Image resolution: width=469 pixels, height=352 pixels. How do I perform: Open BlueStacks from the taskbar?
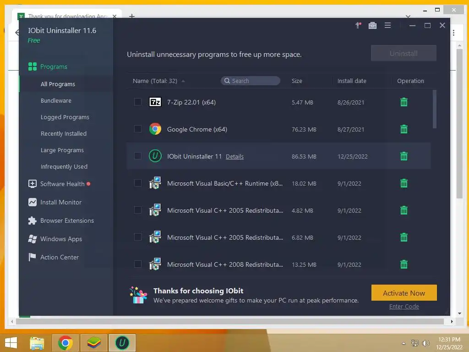[x=94, y=343]
